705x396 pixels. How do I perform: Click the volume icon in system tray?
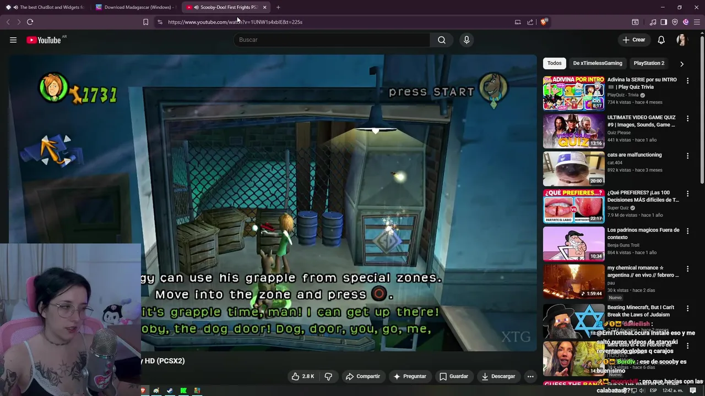click(x=642, y=391)
